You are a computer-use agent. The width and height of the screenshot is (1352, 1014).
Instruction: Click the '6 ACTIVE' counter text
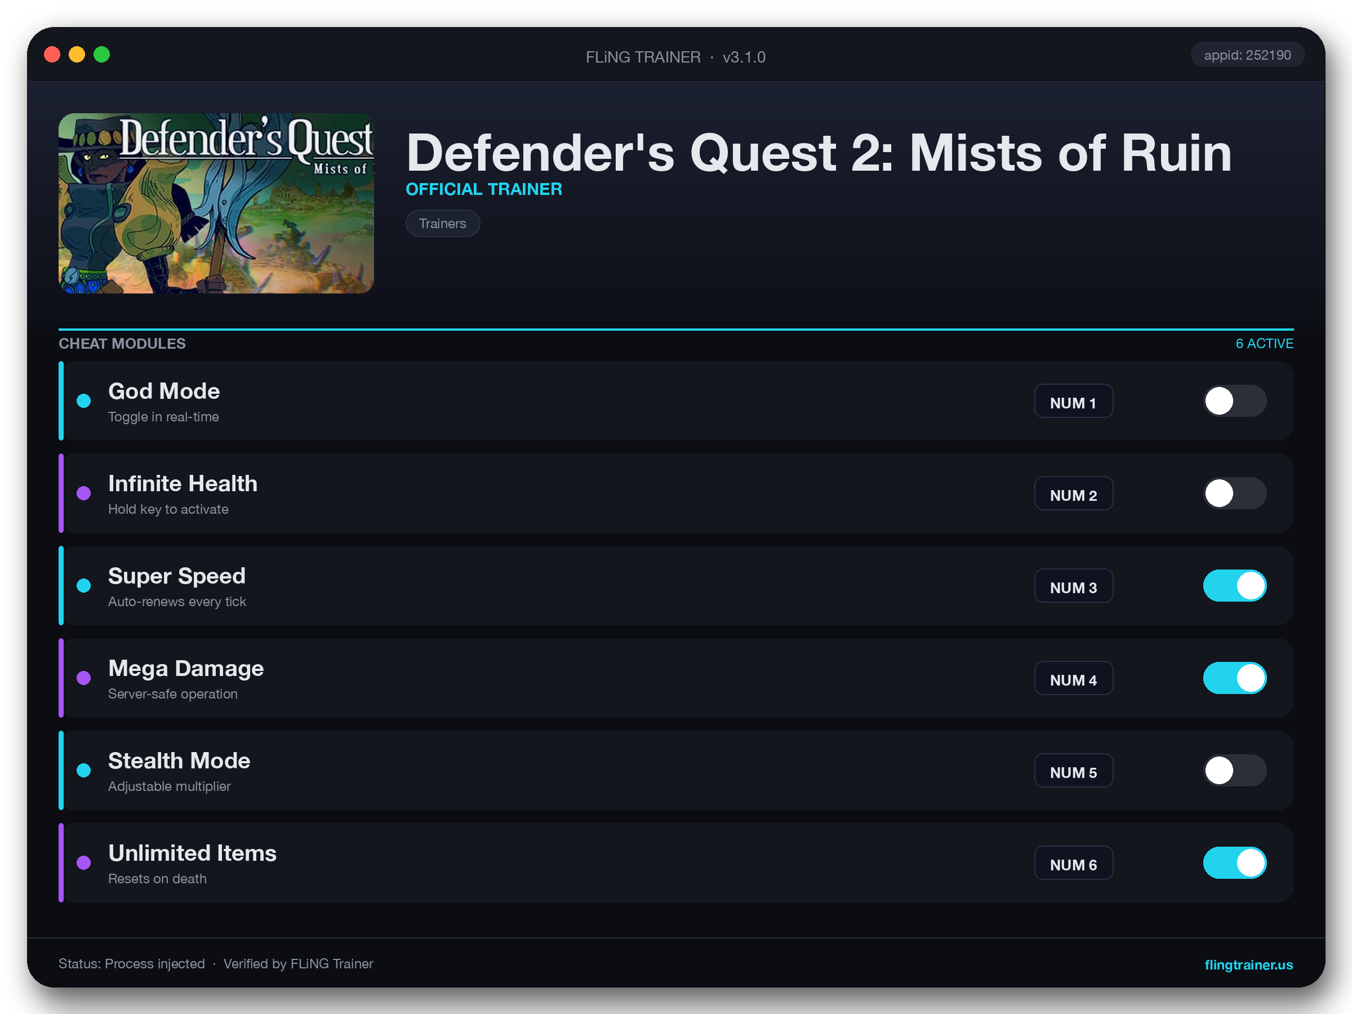click(1264, 344)
